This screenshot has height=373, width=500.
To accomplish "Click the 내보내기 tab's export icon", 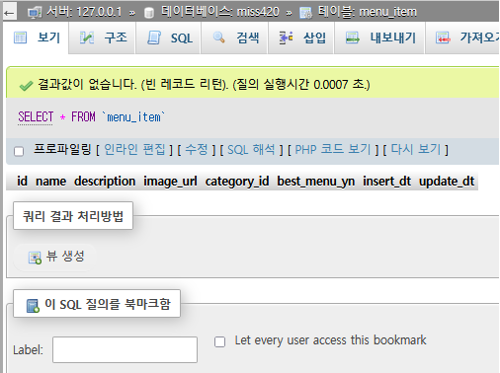I will (x=353, y=37).
